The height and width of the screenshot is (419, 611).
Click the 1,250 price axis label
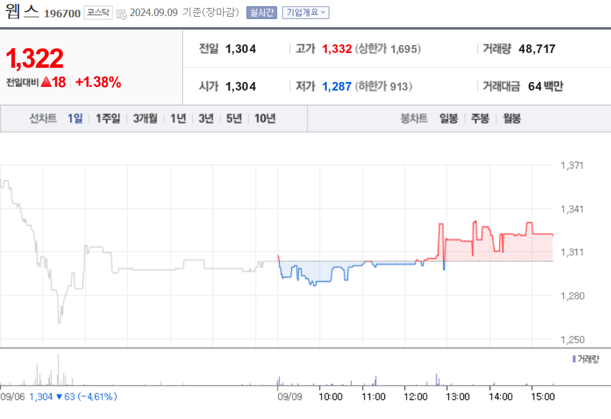572,340
